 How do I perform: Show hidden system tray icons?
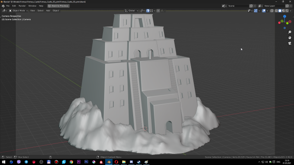(259, 162)
